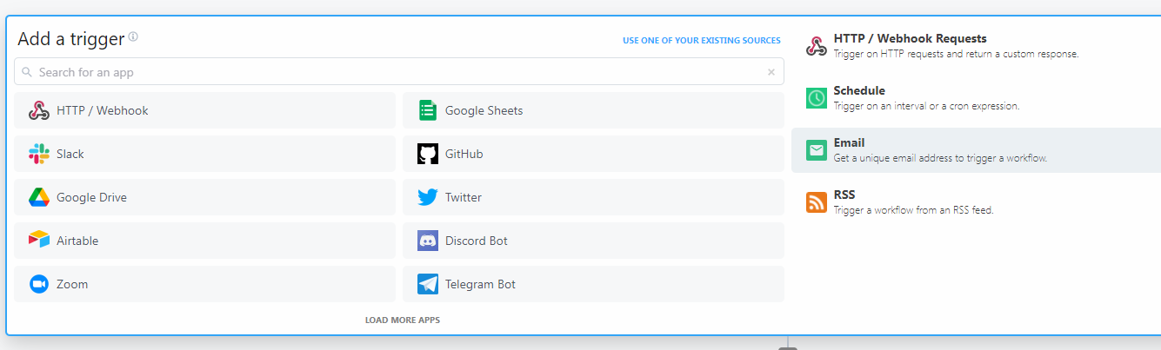Select HTTP / Webhook Requests trigger title
Screen dimensions: 1161x350
point(910,39)
